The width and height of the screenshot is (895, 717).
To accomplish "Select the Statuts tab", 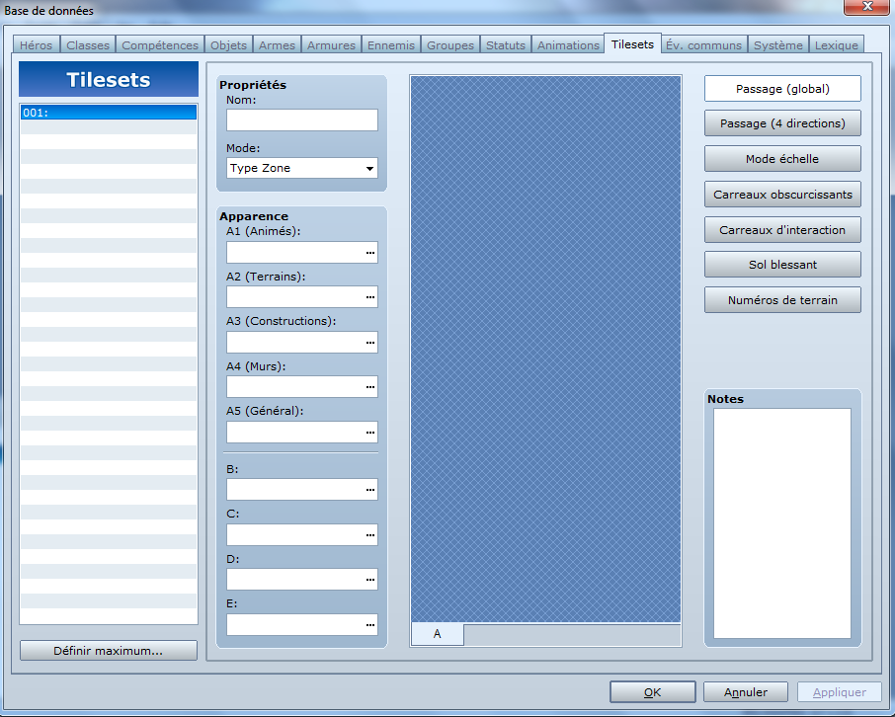I will point(505,45).
